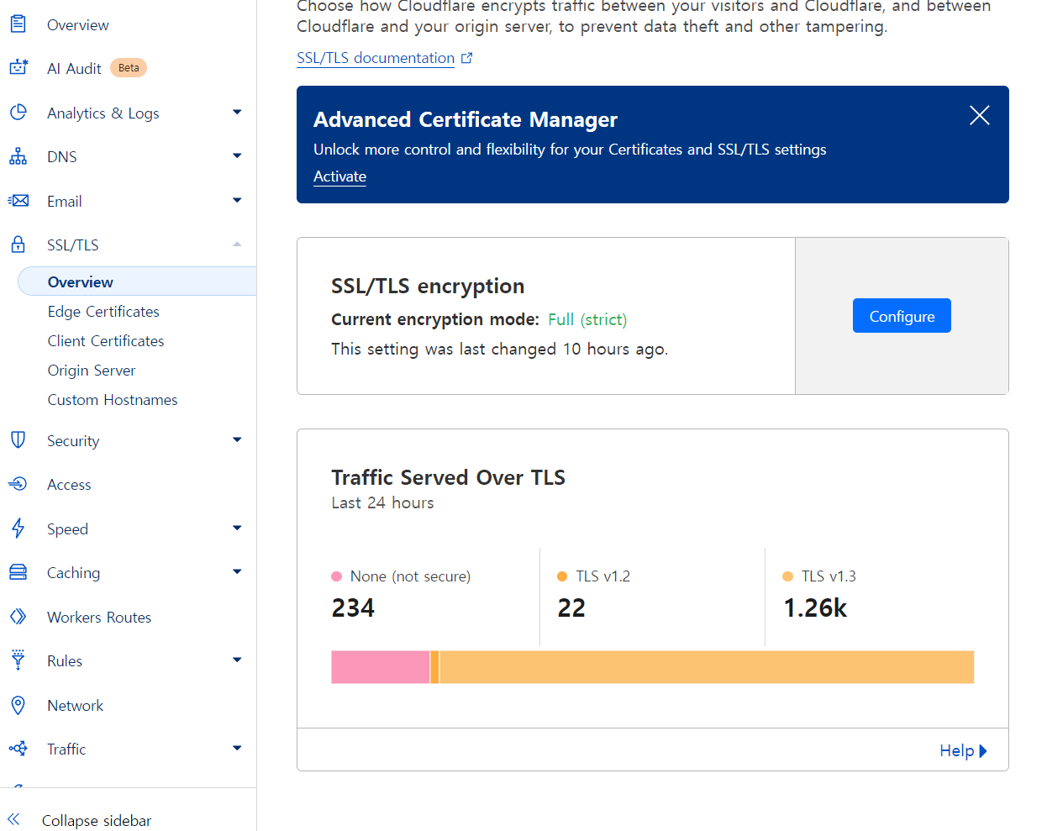Screen dimensions: 1047x831
Task: Expand the Analytics & Logs menu arrow
Action: tap(237, 112)
